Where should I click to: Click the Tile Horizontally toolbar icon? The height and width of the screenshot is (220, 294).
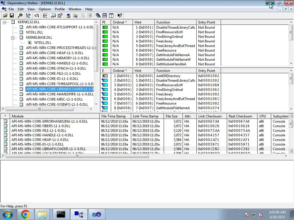tap(105, 15)
